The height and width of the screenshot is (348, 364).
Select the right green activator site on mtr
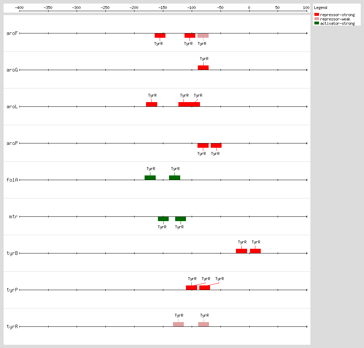click(x=181, y=219)
